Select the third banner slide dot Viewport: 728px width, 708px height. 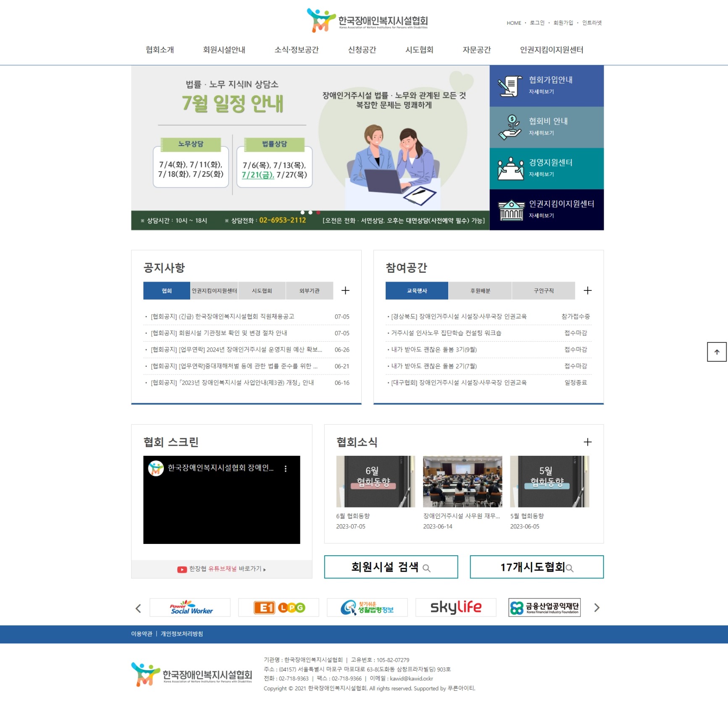point(318,212)
